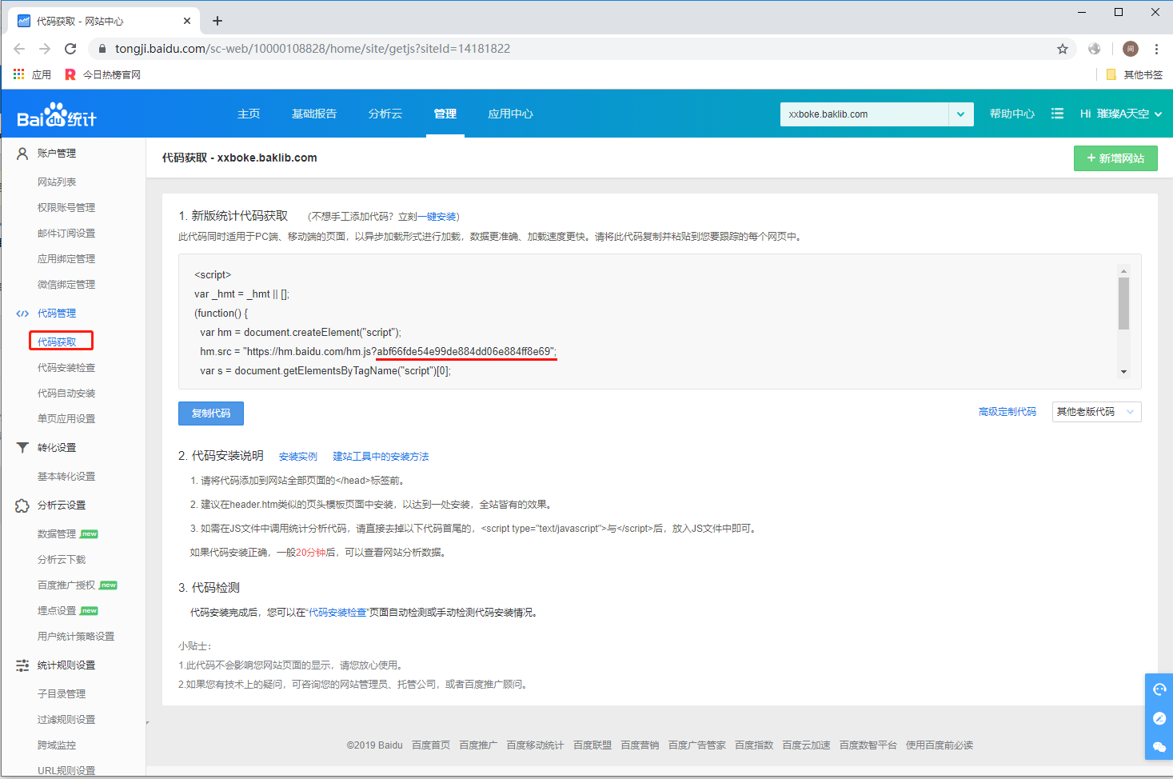Image resolution: width=1173 pixels, height=779 pixels.
Task: Click the Baidu Tongji logo
Action: tap(57, 115)
